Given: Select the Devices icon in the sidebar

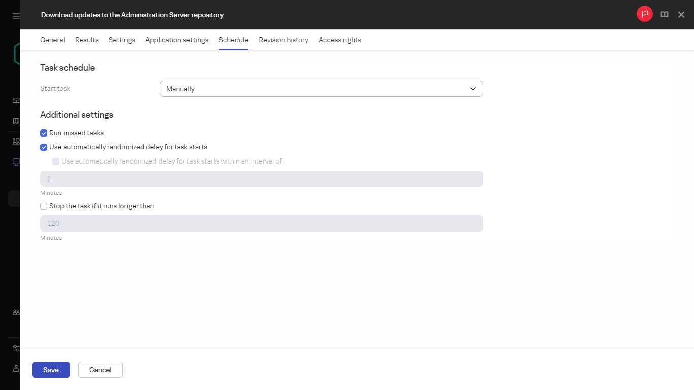Looking at the screenshot, I should (x=15, y=161).
